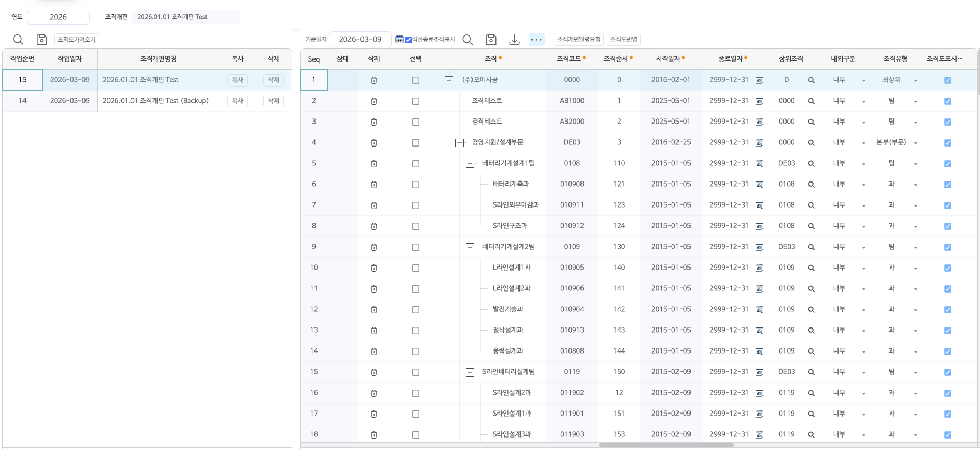Search parent org for 조직테스트 row
The width and height of the screenshot is (980, 449).
coord(812,101)
